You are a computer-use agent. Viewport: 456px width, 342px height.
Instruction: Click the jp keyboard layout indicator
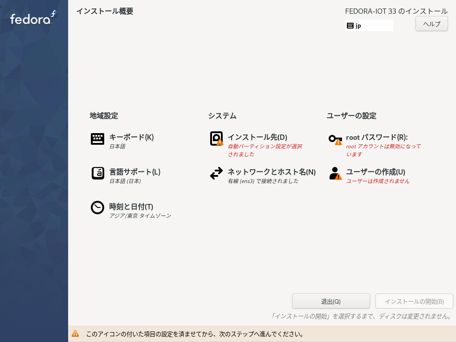(x=369, y=25)
